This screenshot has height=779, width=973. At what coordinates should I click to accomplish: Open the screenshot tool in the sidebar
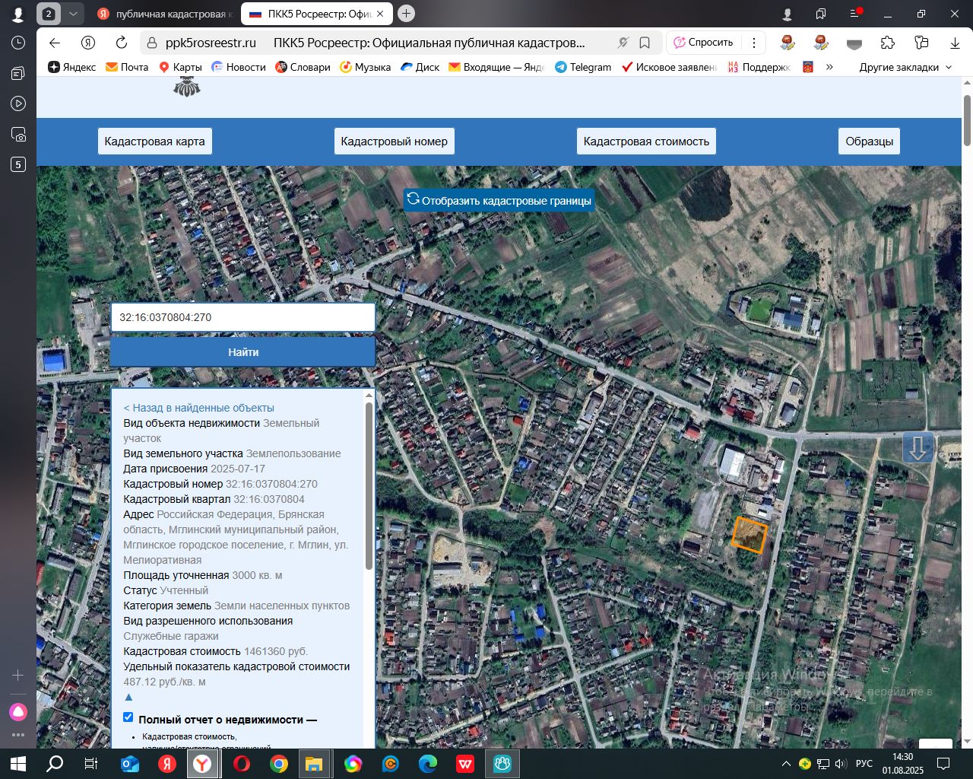click(x=18, y=134)
